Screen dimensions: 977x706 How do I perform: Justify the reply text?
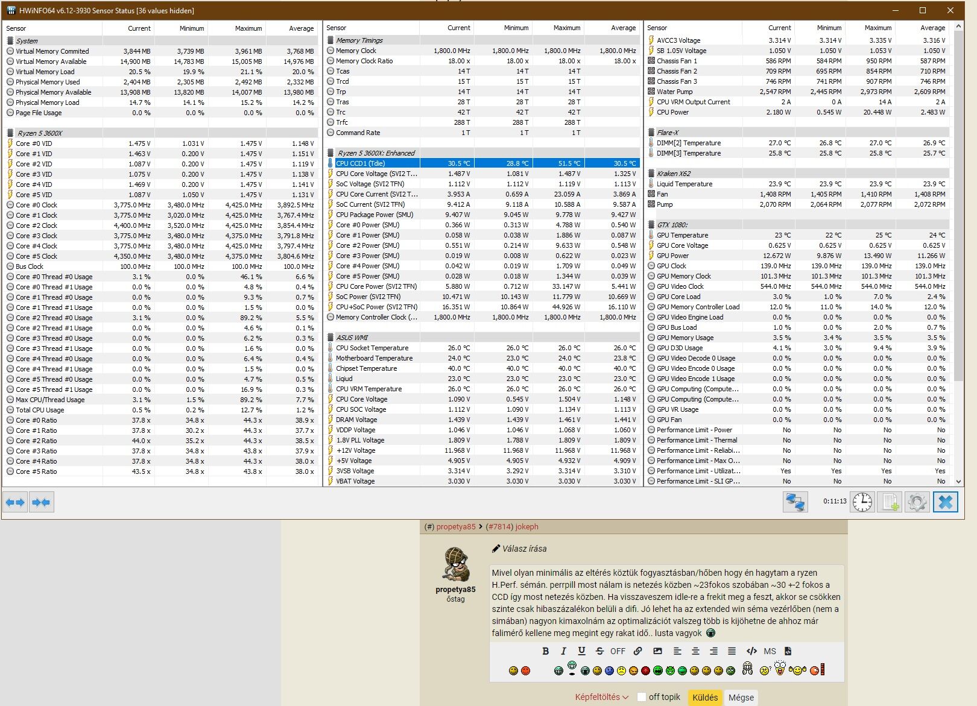[732, 651]
